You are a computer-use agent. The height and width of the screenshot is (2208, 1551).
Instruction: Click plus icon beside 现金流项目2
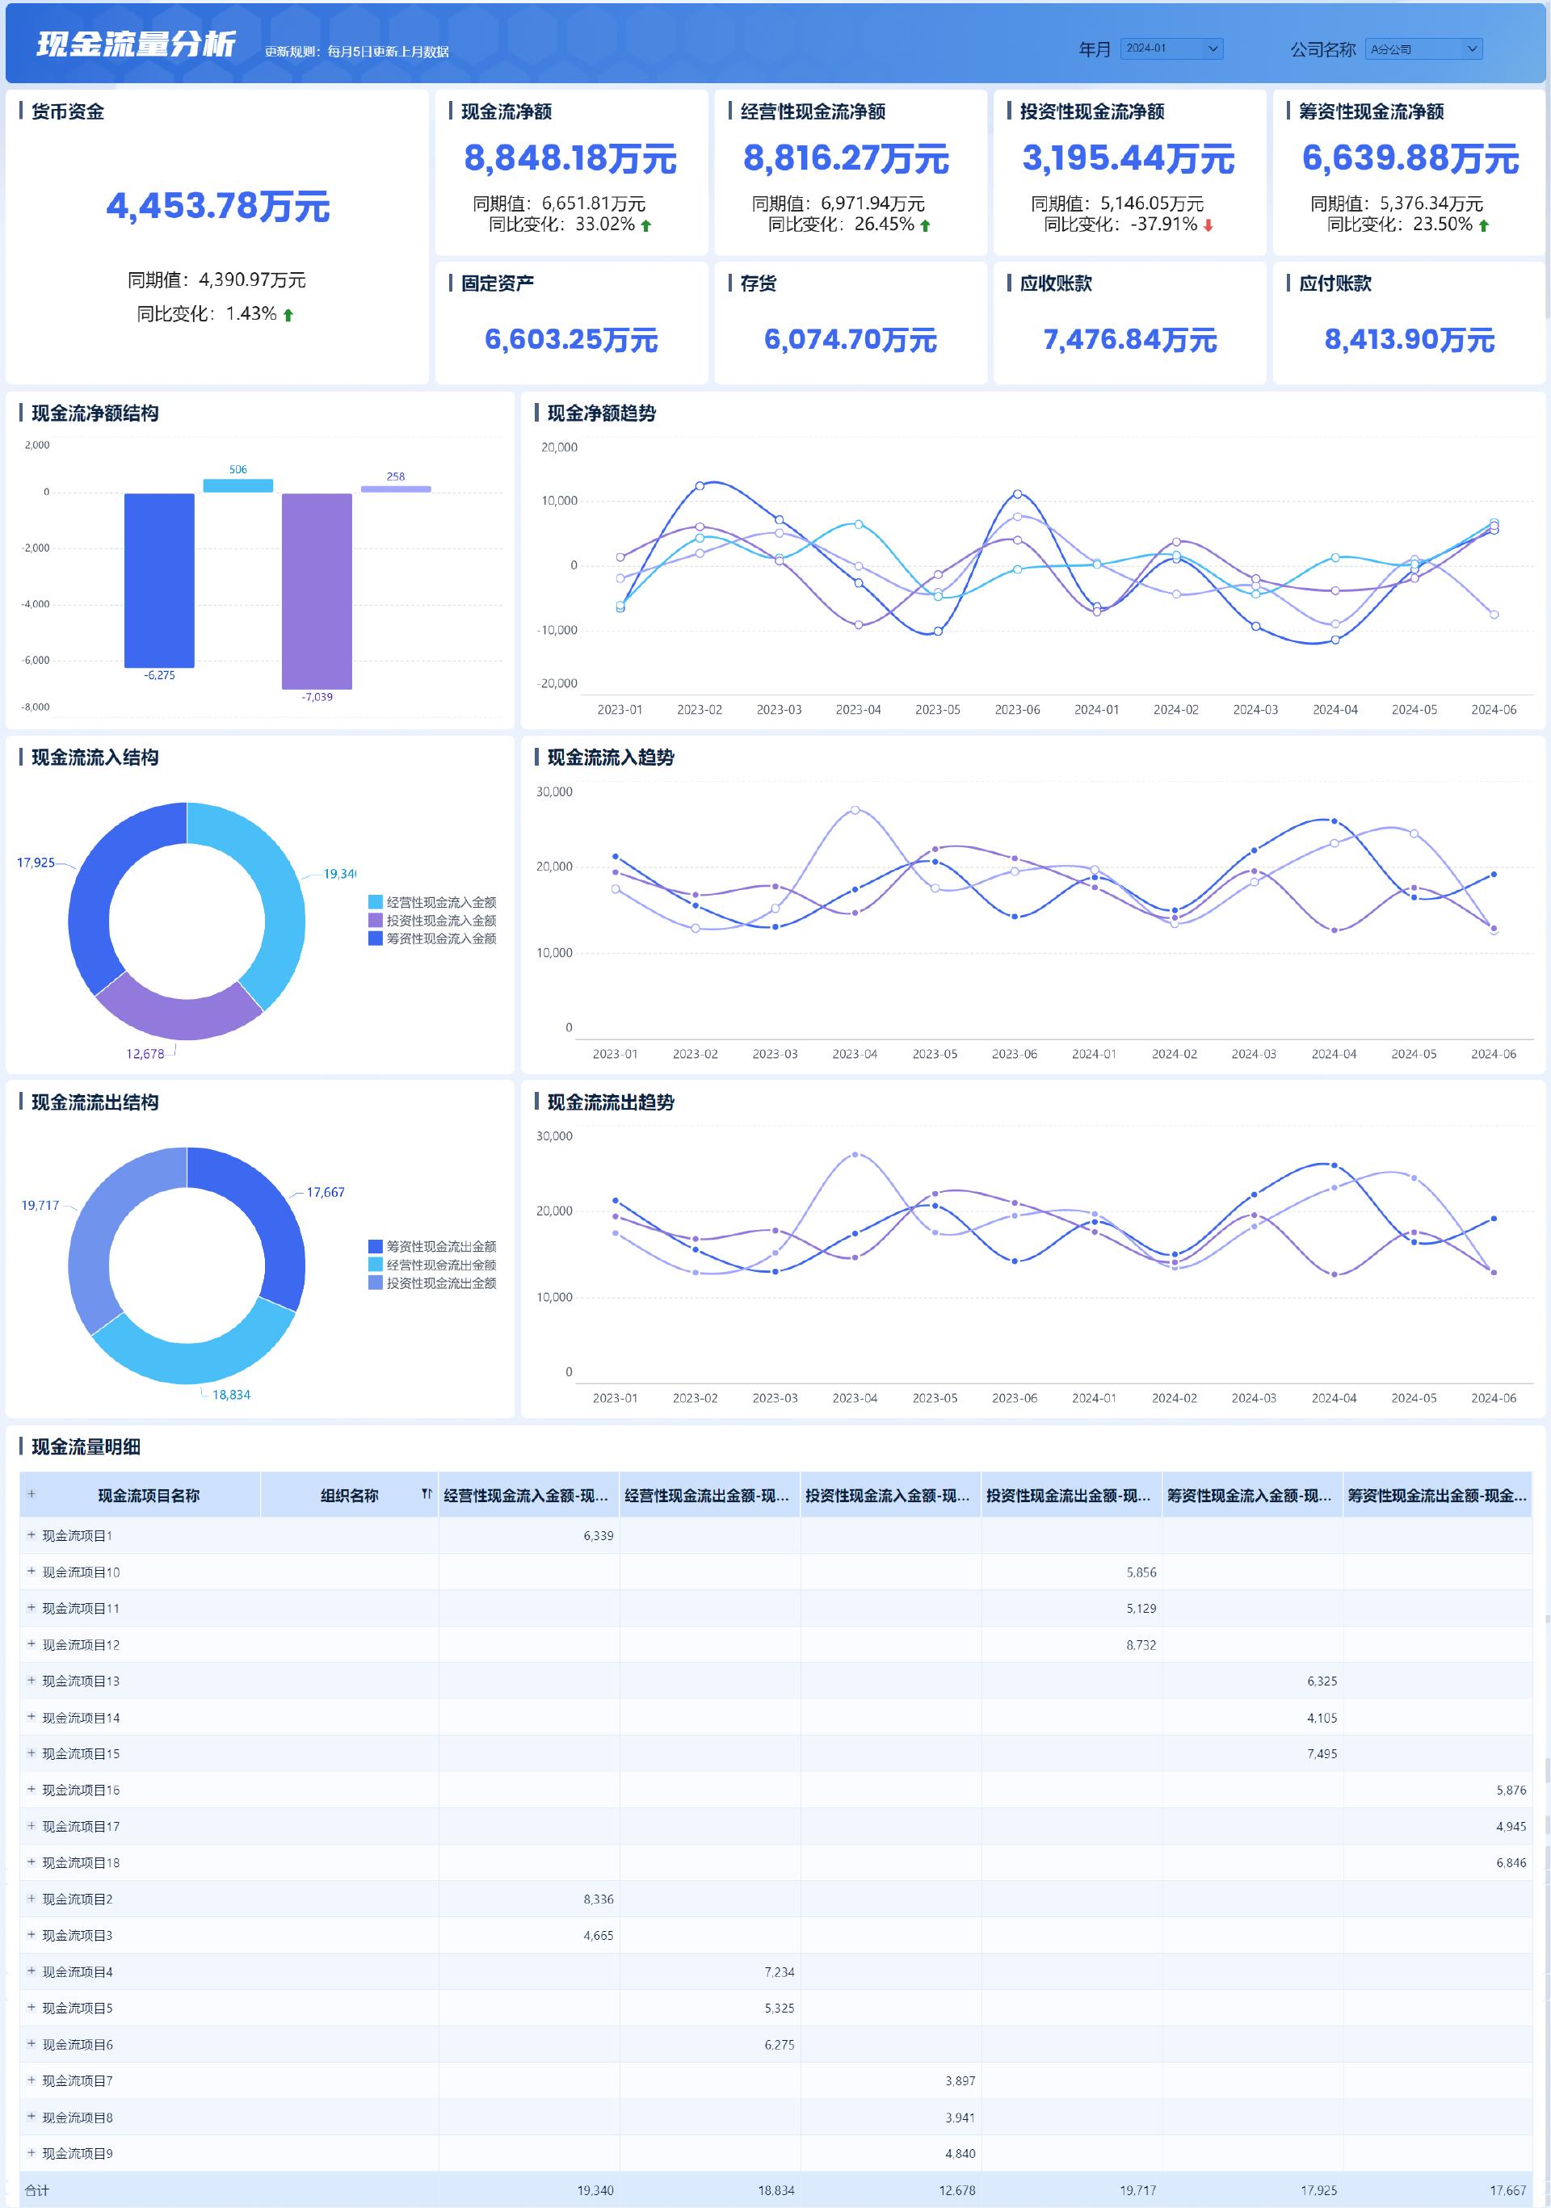point(32,1899)
